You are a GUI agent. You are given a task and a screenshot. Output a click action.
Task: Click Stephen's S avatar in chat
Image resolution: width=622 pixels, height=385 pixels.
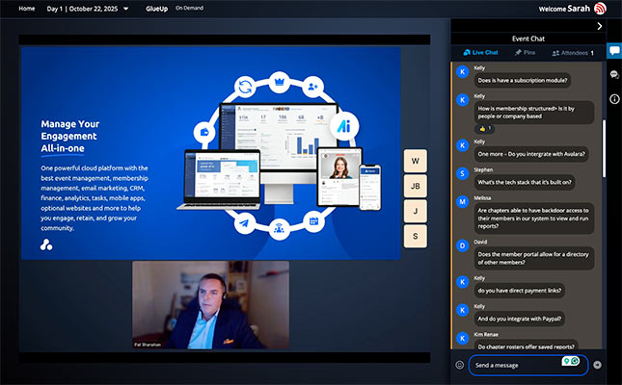pos(463,173)
